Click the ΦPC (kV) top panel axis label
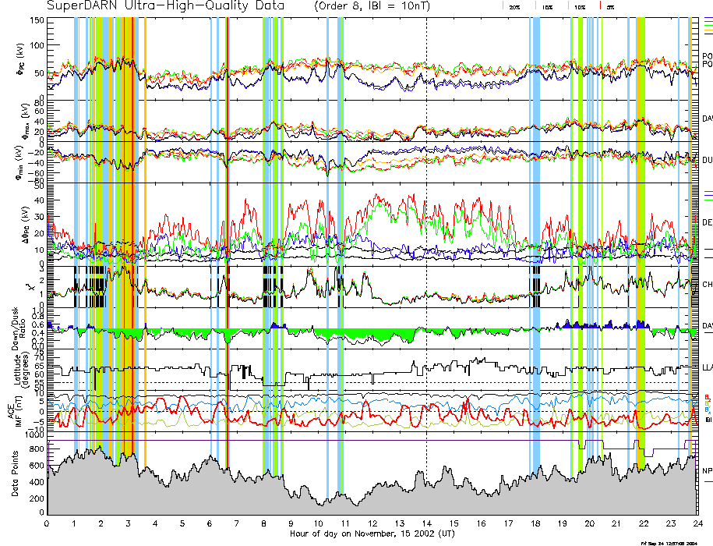The height and width of the screenshot is (546, 713). tap(20, 59)
